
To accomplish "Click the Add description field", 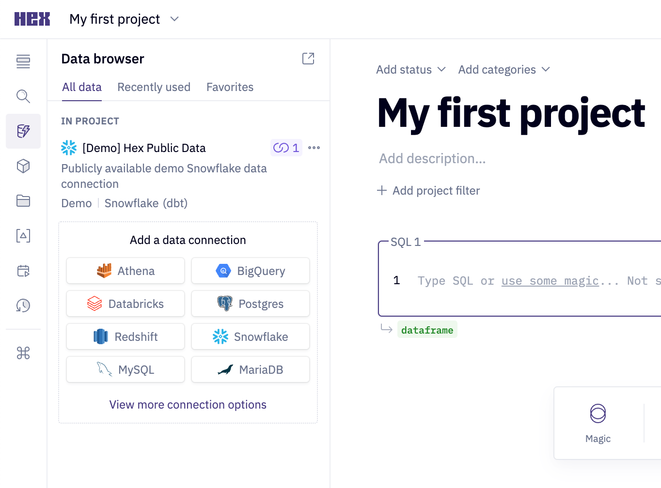I will coord(432,159).
